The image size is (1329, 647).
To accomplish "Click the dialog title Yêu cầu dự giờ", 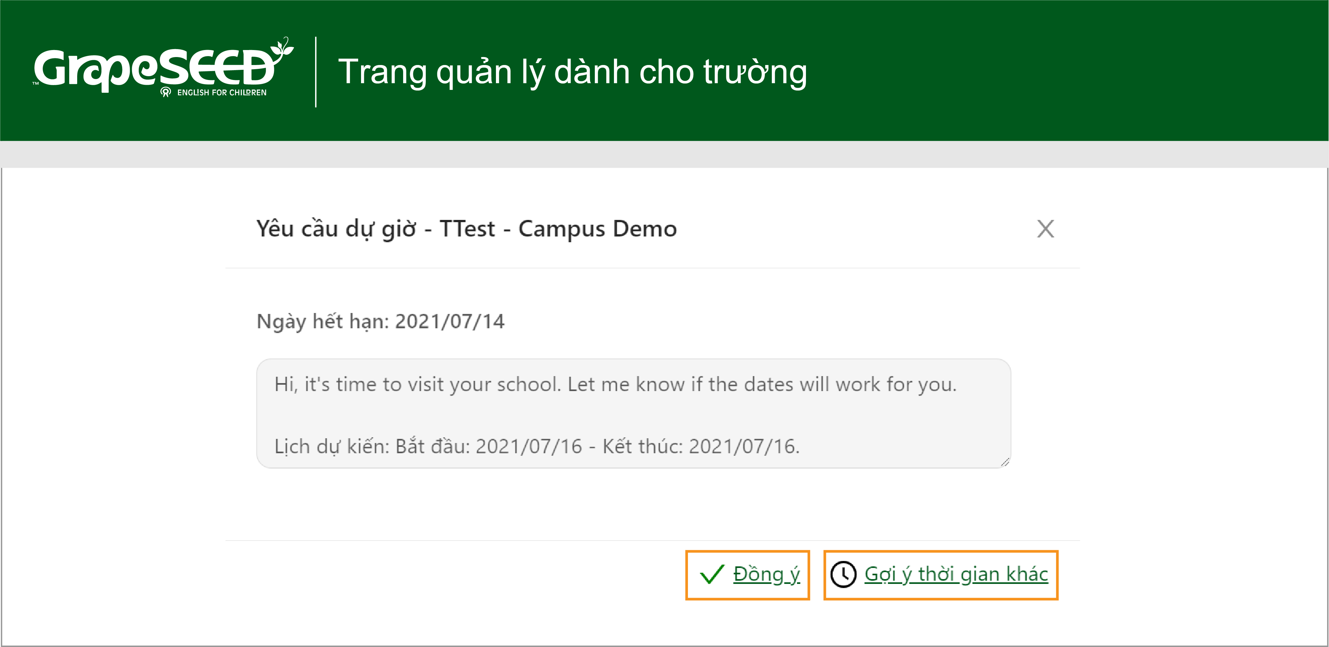I will (x=336, y=229).
